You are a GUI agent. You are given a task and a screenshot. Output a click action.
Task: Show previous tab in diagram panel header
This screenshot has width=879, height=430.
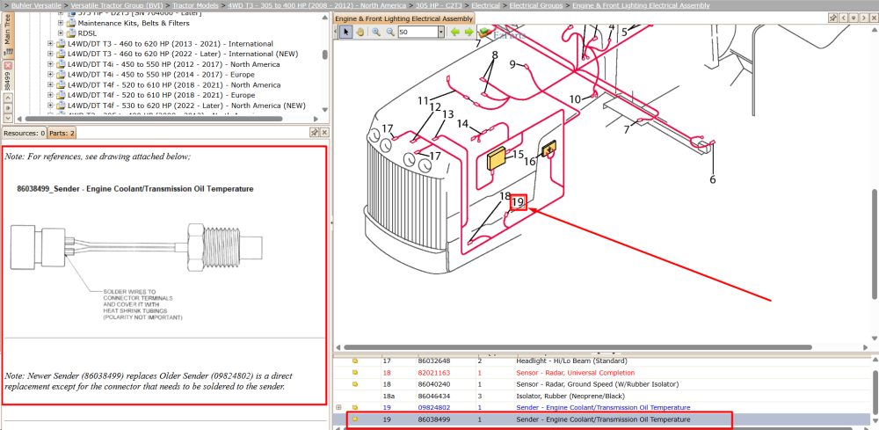843,18
